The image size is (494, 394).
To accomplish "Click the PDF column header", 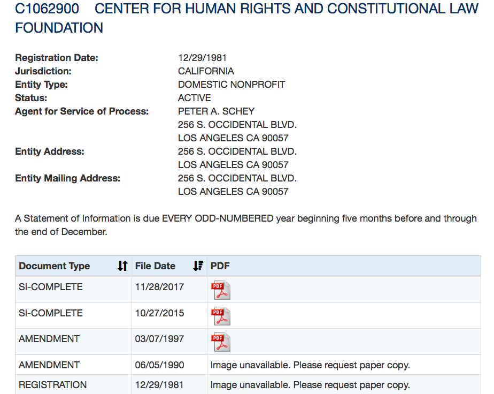I will pos(220,266).
